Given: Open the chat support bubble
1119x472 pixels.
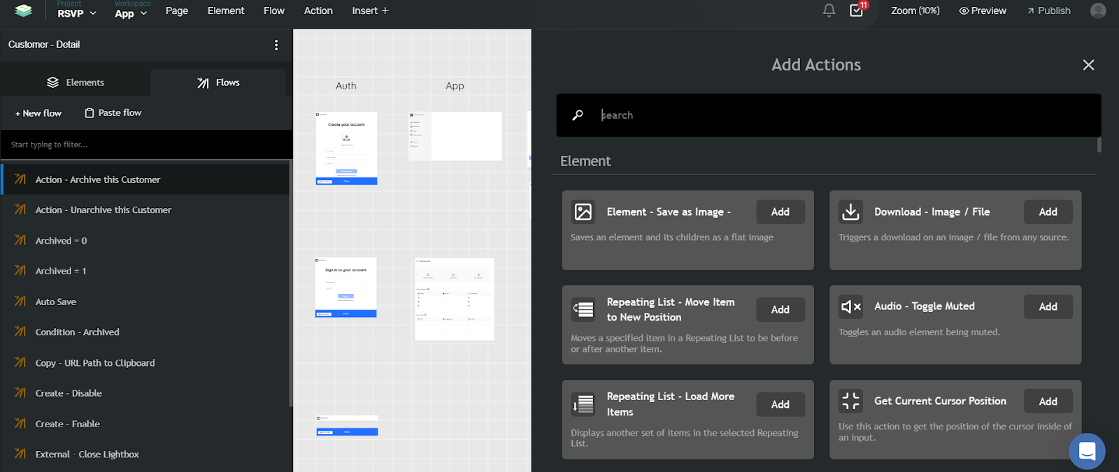Looking at the screenshot, I should (1087, 451).
